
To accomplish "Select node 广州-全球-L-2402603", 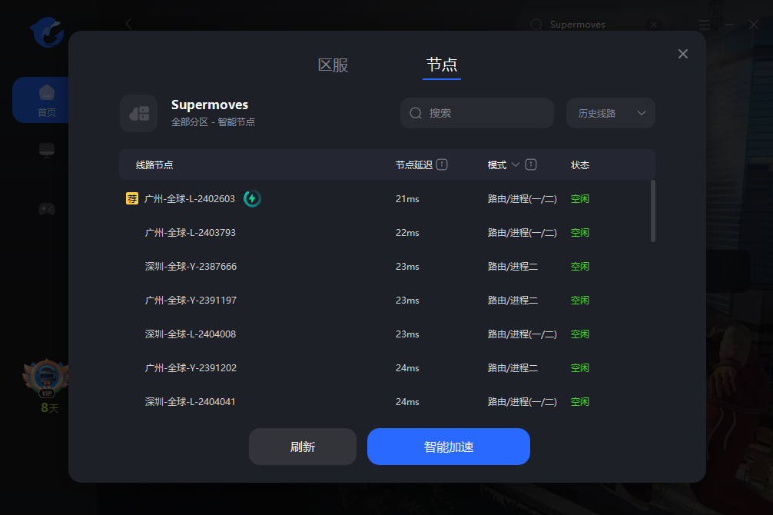I will (x=386, y=199).
